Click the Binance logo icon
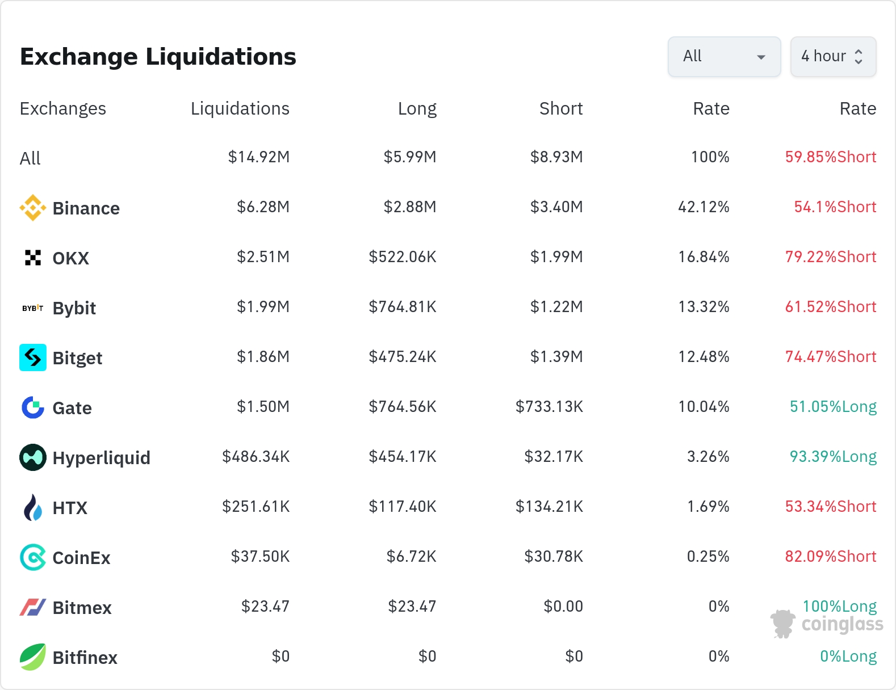The height and width of the screenshot is (690, 896). (x=33, y=208)
